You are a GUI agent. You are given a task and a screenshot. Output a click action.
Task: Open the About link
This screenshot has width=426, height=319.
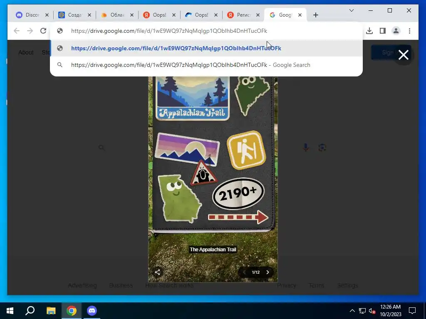(x=26, y=52)
